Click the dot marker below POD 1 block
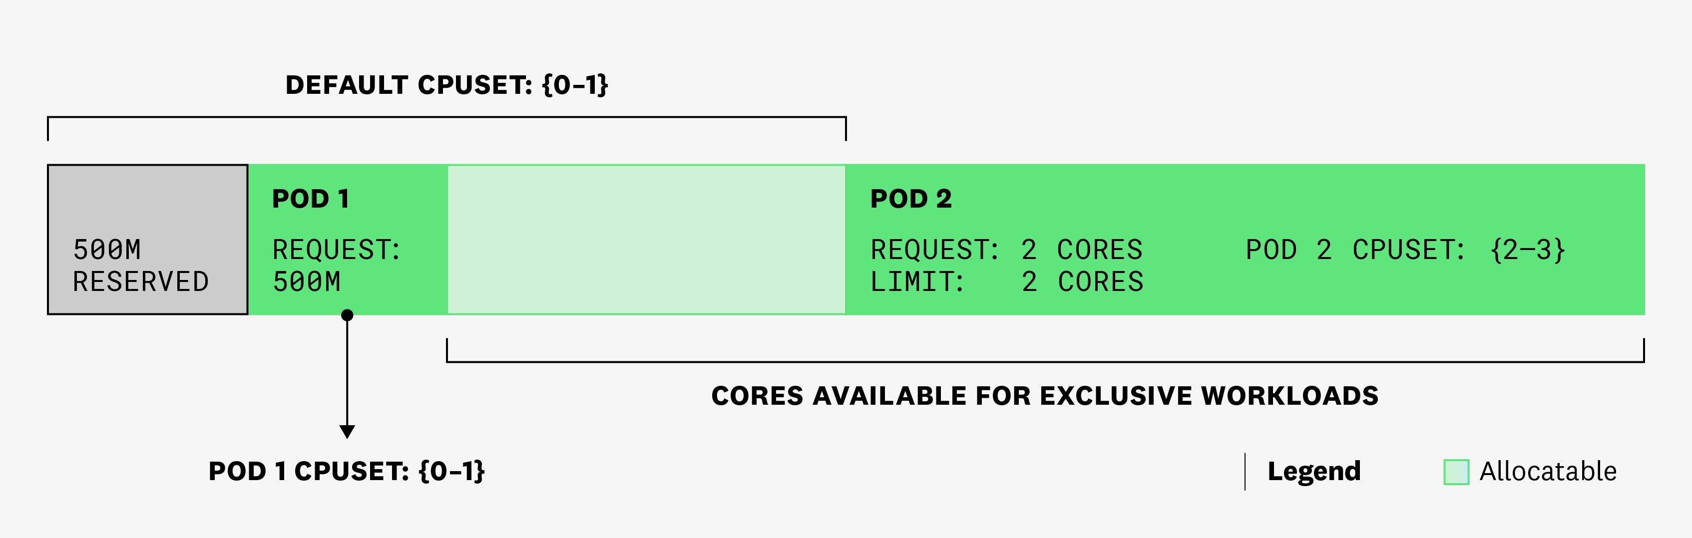 pyautogui.click(x=348, y=315)
